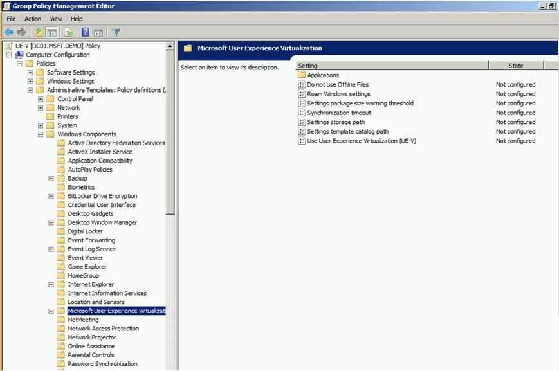Click the Back arrow toolbar icon
The width and height of the screenshot is (559, 371).
coord(9,32)
